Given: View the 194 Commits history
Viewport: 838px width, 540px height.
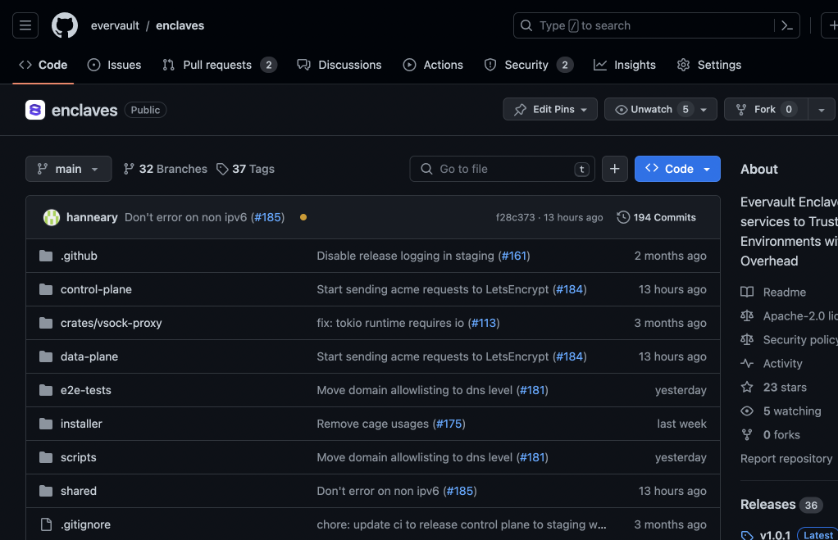Looking at the screenshot, I should tap(657, 217).
